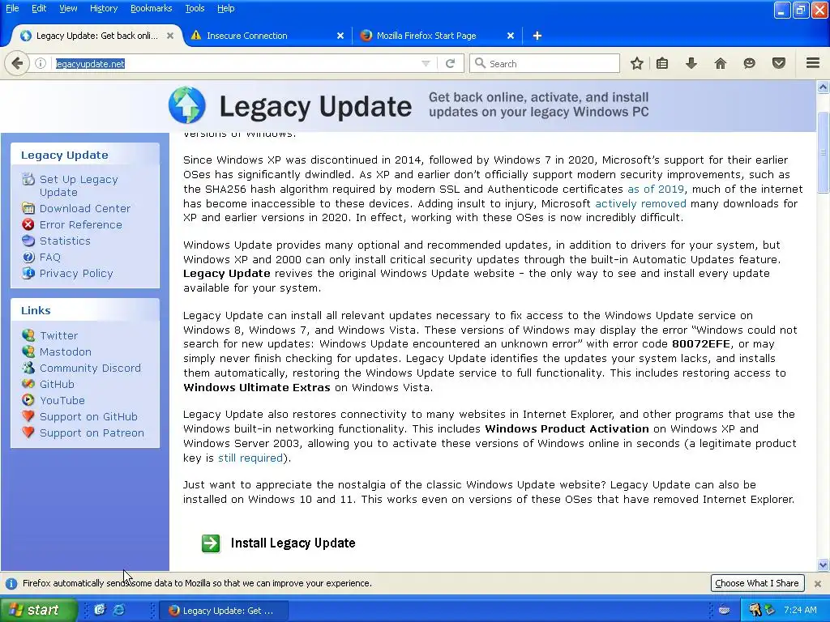830x622 pixels.
Task: Close the Mozilla Firefox Start Page tab
Action: pos(511,36)
